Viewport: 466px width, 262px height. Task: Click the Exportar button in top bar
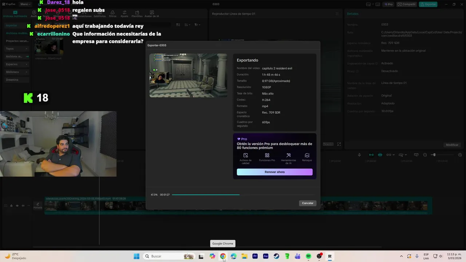point(428,4)
